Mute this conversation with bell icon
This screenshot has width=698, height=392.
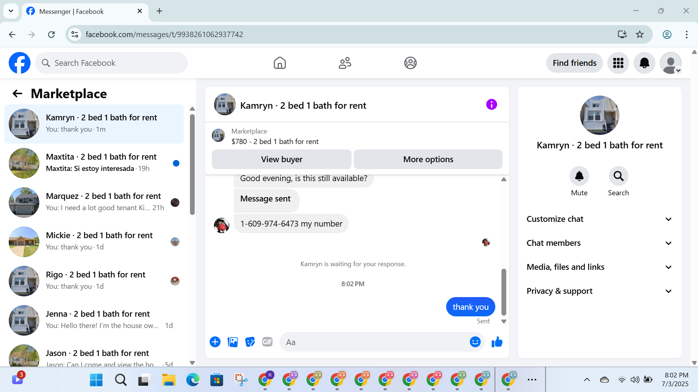point(579,176)
